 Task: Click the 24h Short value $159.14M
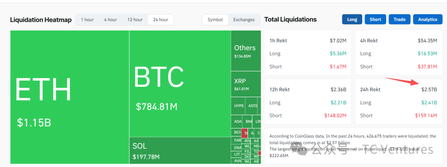(x=426, y=115)
